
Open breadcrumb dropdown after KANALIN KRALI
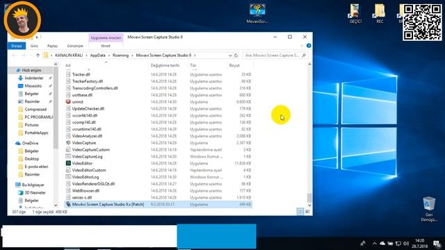point(86,56)
